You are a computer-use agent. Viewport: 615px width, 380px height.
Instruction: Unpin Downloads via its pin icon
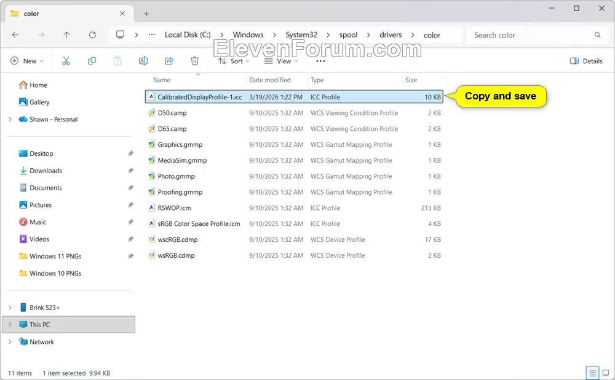pos(130,171)
